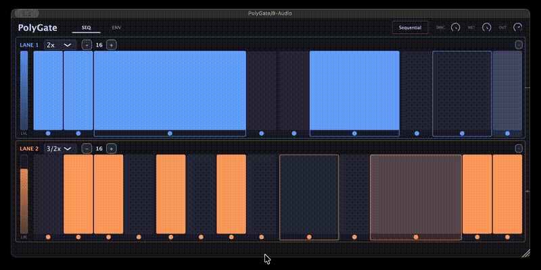The image size is (541, 270).
Task: Click the blue dot under Lane 1's widest step
Action: coord(170,133)
